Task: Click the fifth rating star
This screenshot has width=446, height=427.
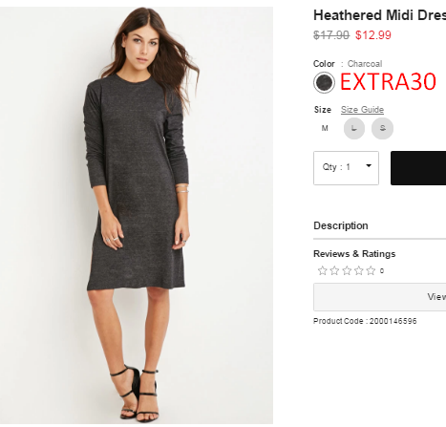Action: [371, 270]
